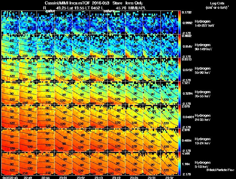Screen dimensions: 236x179
Task: Click the 'saturn' marker above the 23:19 column
Action: [109, 11]
